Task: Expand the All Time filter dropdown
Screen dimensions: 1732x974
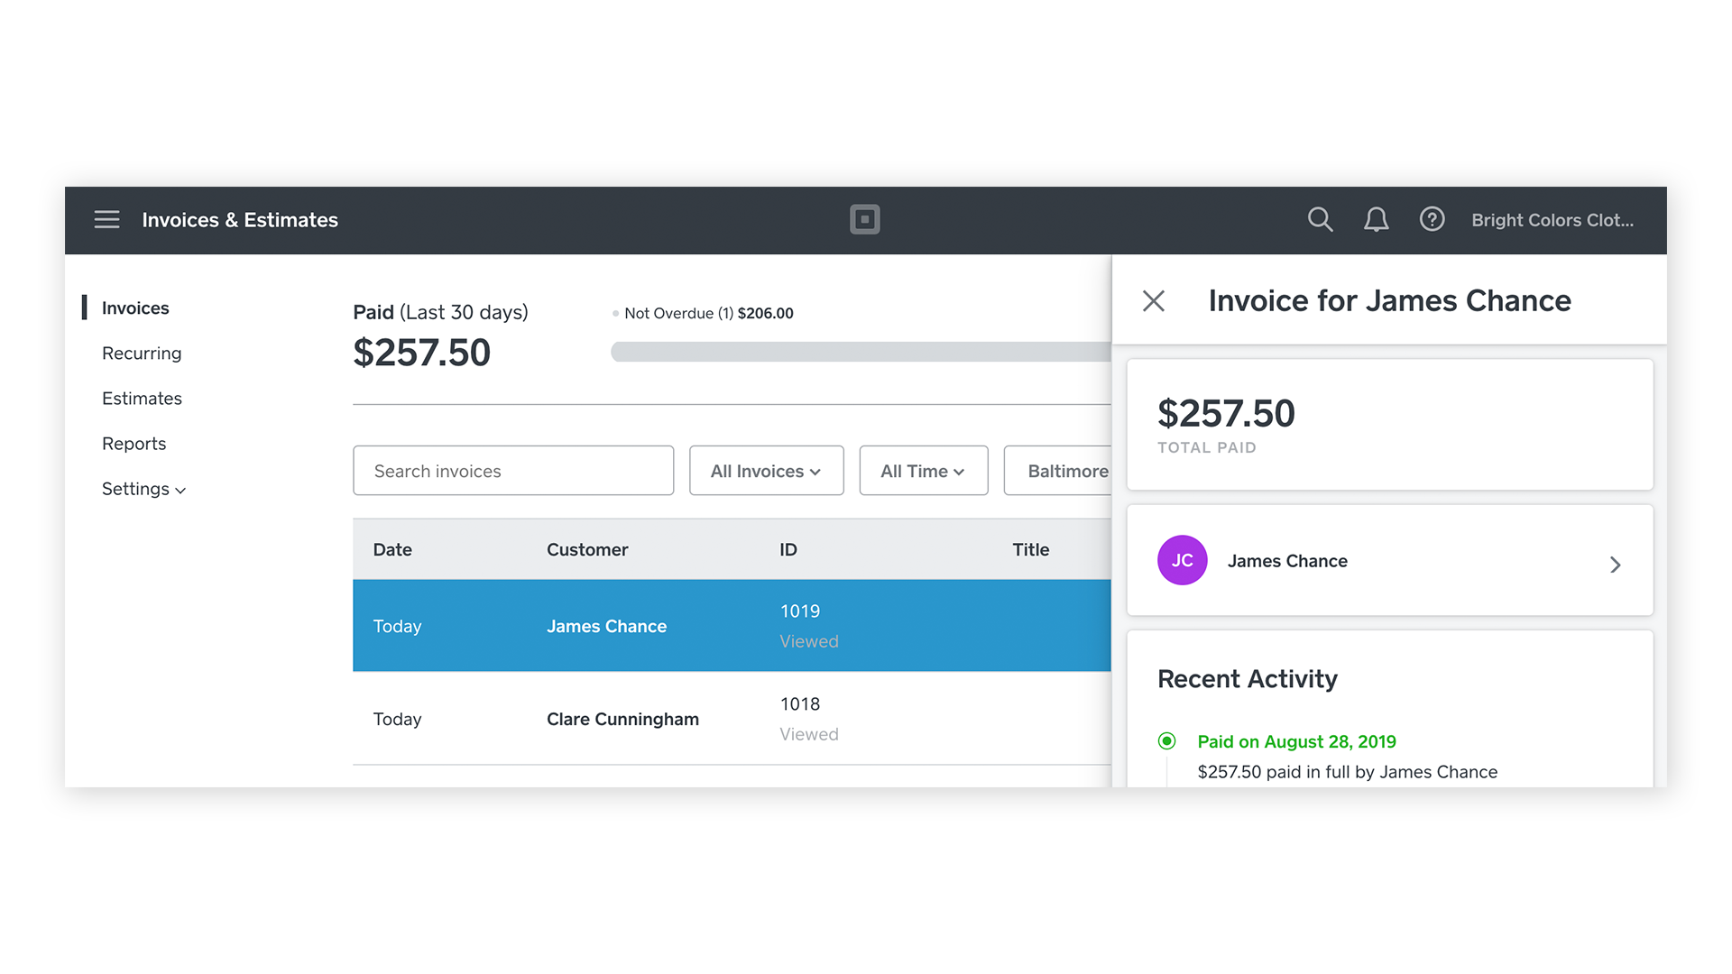Action: 923,470
